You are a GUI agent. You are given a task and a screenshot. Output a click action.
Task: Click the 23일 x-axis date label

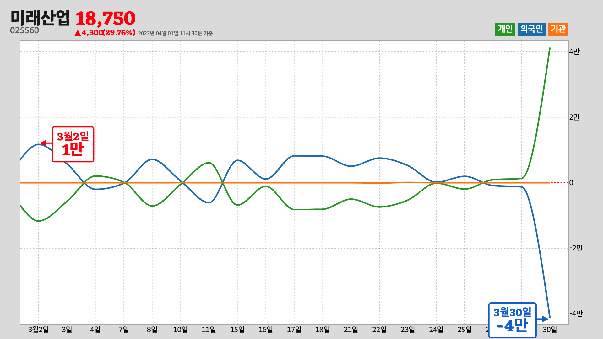[x=408, y=330]
